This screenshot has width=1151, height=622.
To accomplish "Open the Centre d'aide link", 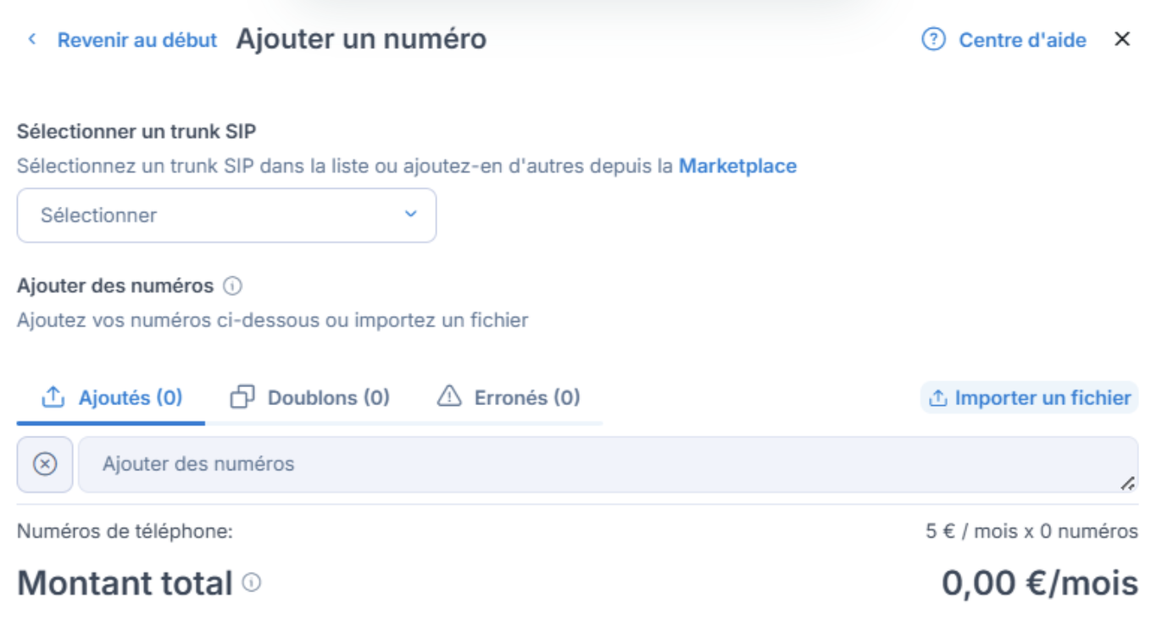I will point(1022,40).
